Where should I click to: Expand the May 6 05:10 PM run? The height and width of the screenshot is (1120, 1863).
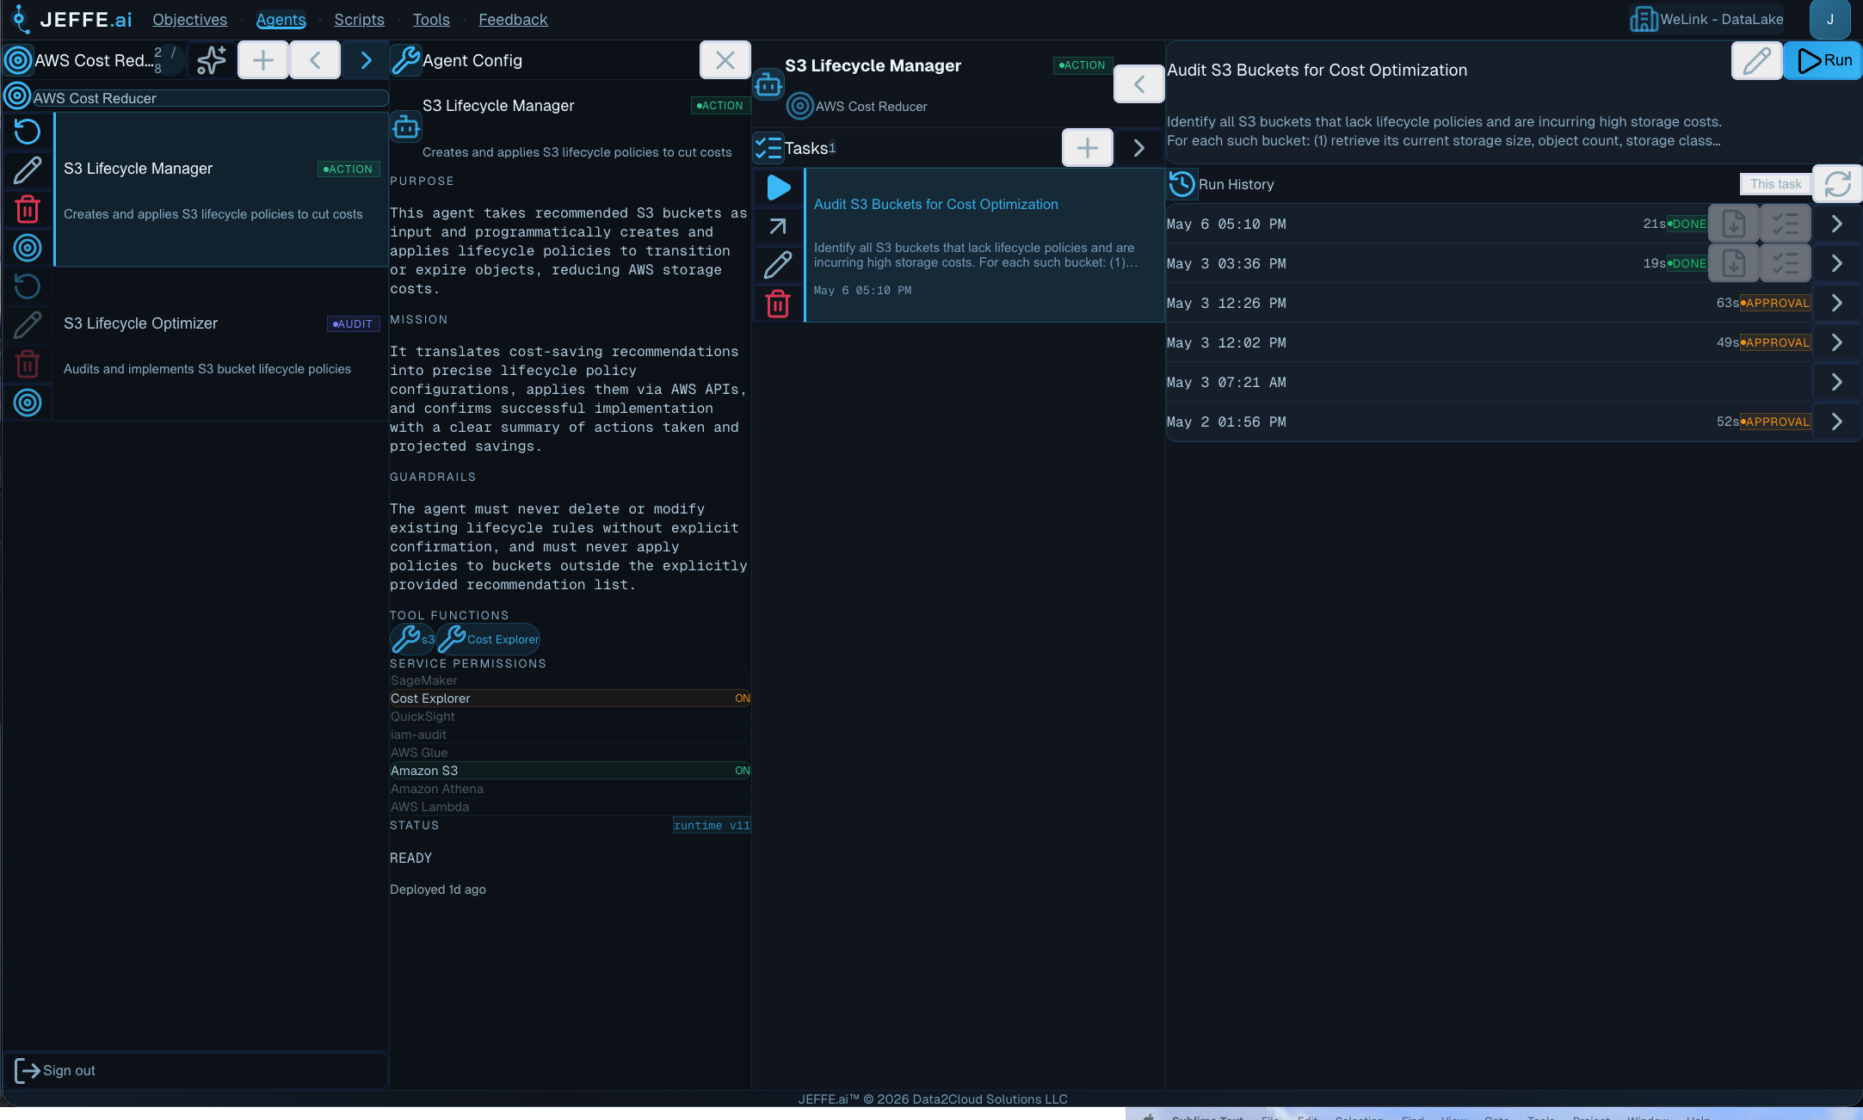pyautogui.click(x=1837, y=224)
